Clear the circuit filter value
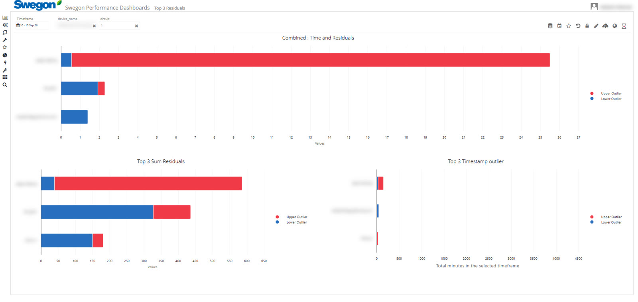638x302 pixels. point(136,26)
